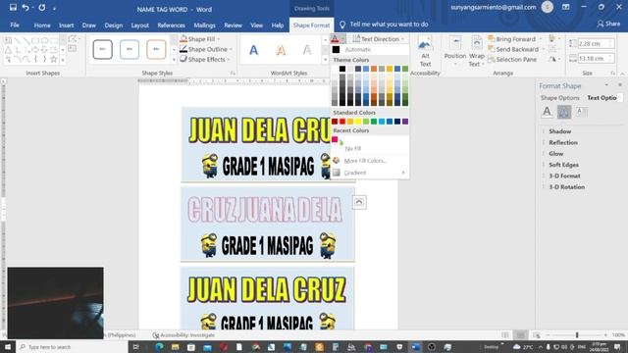
Task: Open the Wrap Text options
Action: 477,51
